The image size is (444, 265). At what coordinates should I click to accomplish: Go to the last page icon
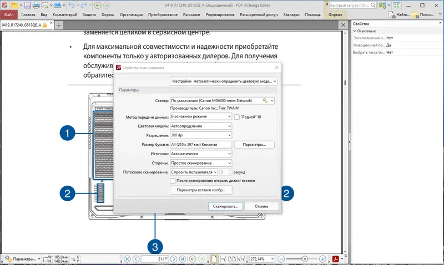coord(183,259)
